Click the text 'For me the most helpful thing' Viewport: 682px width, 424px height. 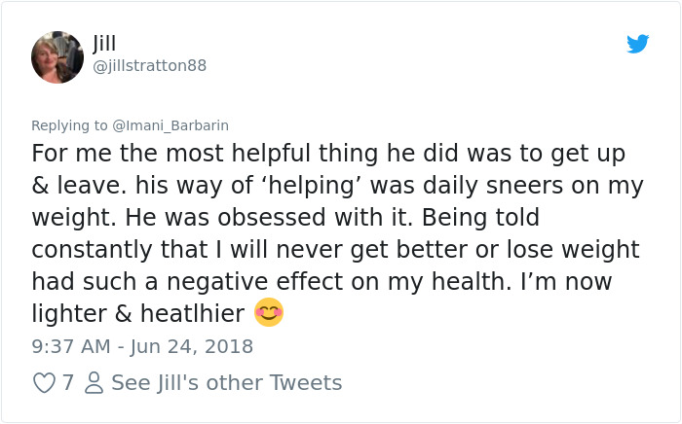184,155
